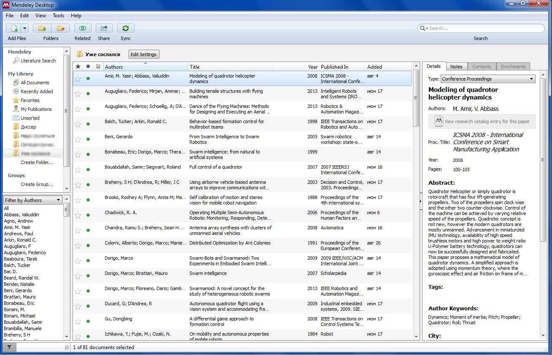Open the search options magnifier dropdown

(424, 28)
